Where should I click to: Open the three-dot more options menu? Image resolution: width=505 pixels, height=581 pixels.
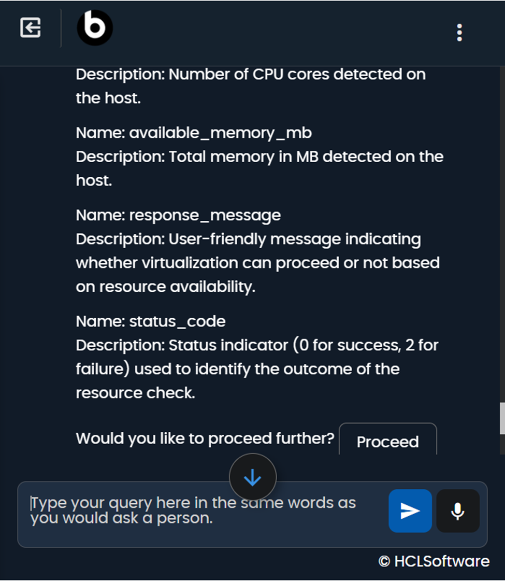click(459, 33)
